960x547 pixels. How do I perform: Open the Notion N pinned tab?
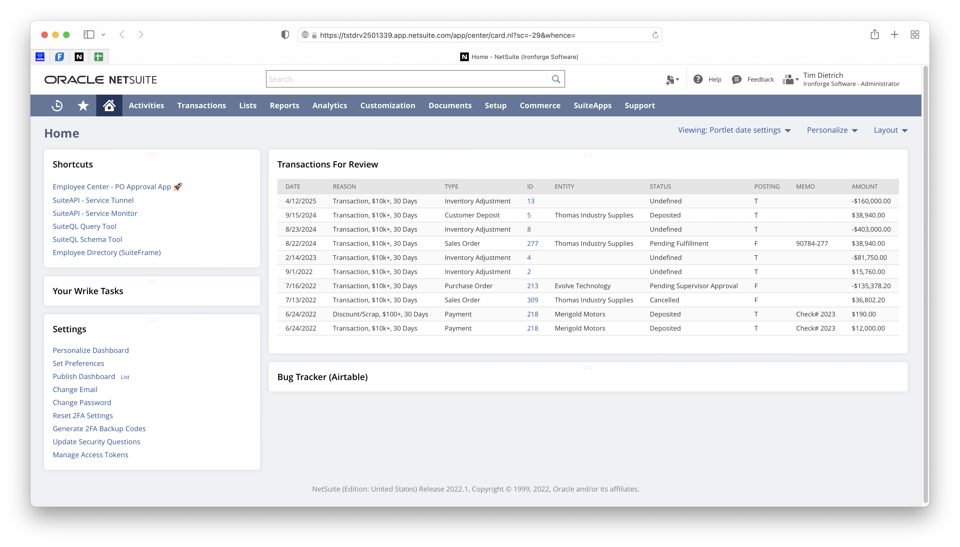[x=79, y=57]
